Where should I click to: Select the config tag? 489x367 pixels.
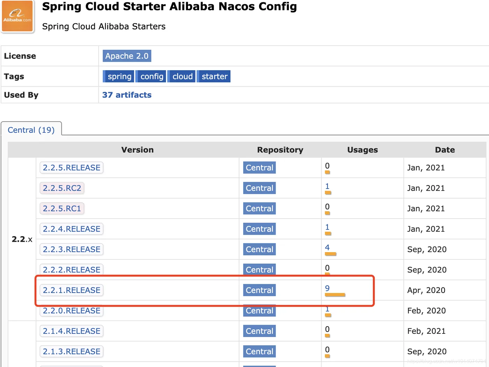click(151, 76)
